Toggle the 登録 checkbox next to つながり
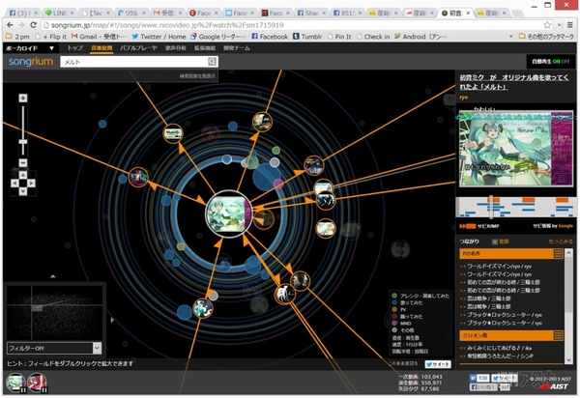Screen dimensions: 580x398 (495, 242)
